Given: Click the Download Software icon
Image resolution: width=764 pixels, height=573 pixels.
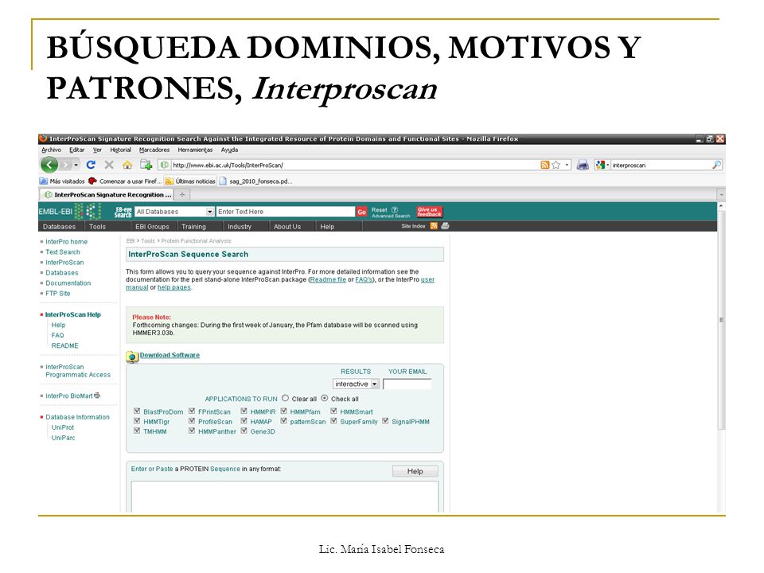Looking at the screenshot, I should coord(132,357).
